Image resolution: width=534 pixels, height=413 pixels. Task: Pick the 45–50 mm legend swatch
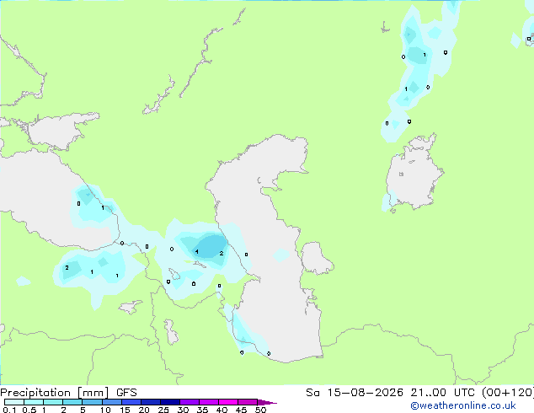(x=248, y=402)
